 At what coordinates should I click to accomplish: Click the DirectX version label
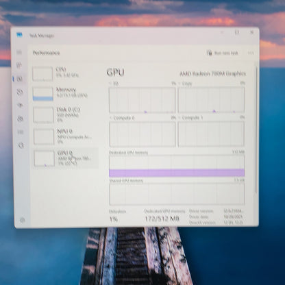click(x=202, y=222)
